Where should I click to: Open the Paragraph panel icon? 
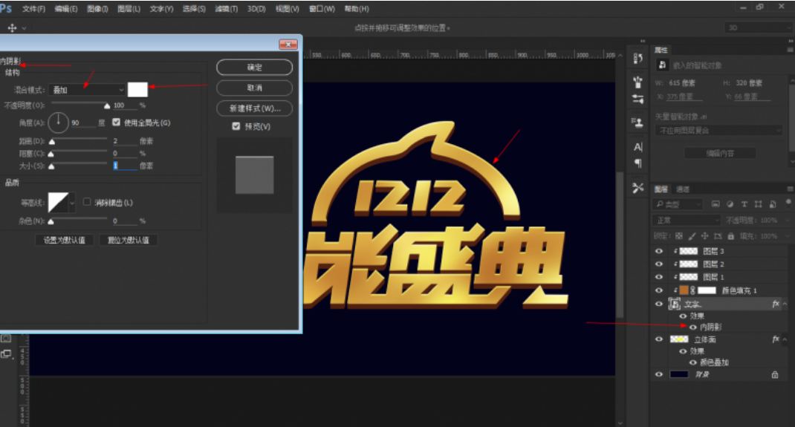[x=637, y=163]
